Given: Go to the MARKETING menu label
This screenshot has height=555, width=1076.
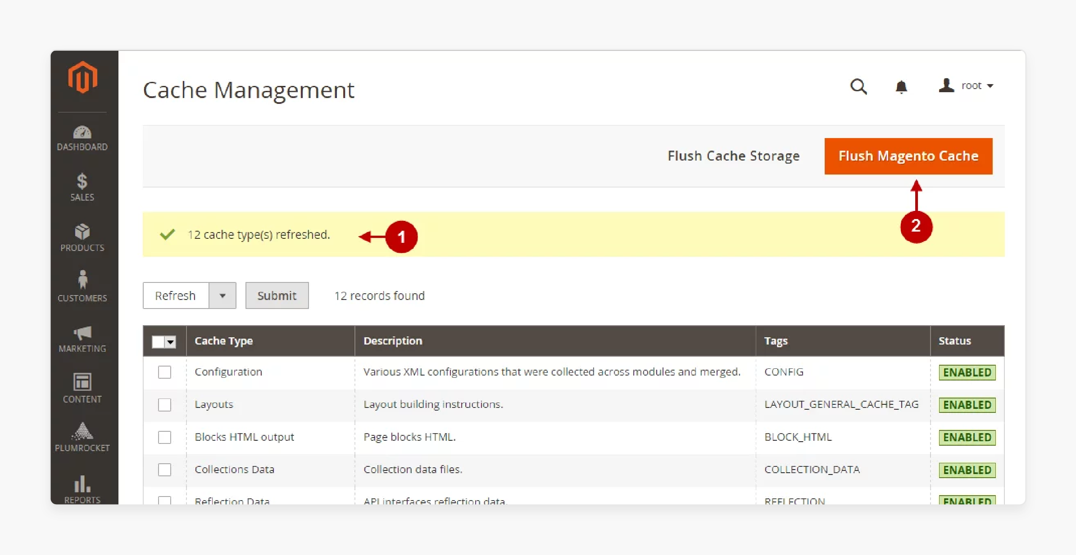Looking at the screenshot, I should click(82, 349).
